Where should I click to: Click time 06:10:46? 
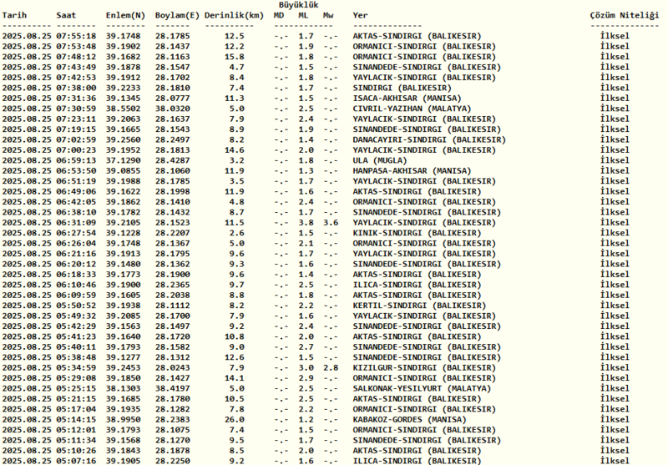pyautogui.click(x=76, y=285)
